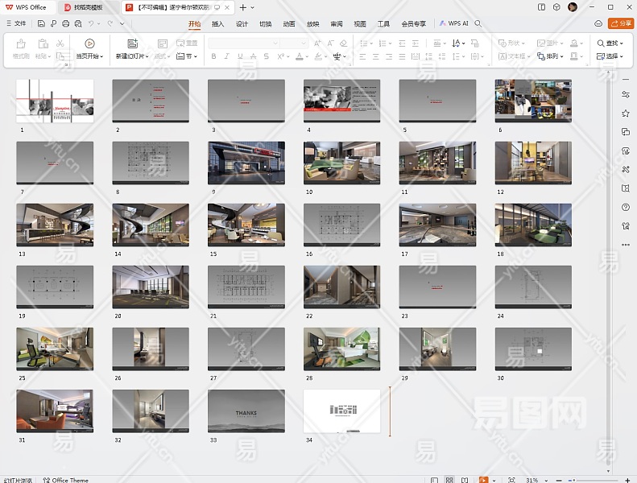
Task: Switch to the 插入 (Insert) ribbon tab
Action: pos(217,24)
